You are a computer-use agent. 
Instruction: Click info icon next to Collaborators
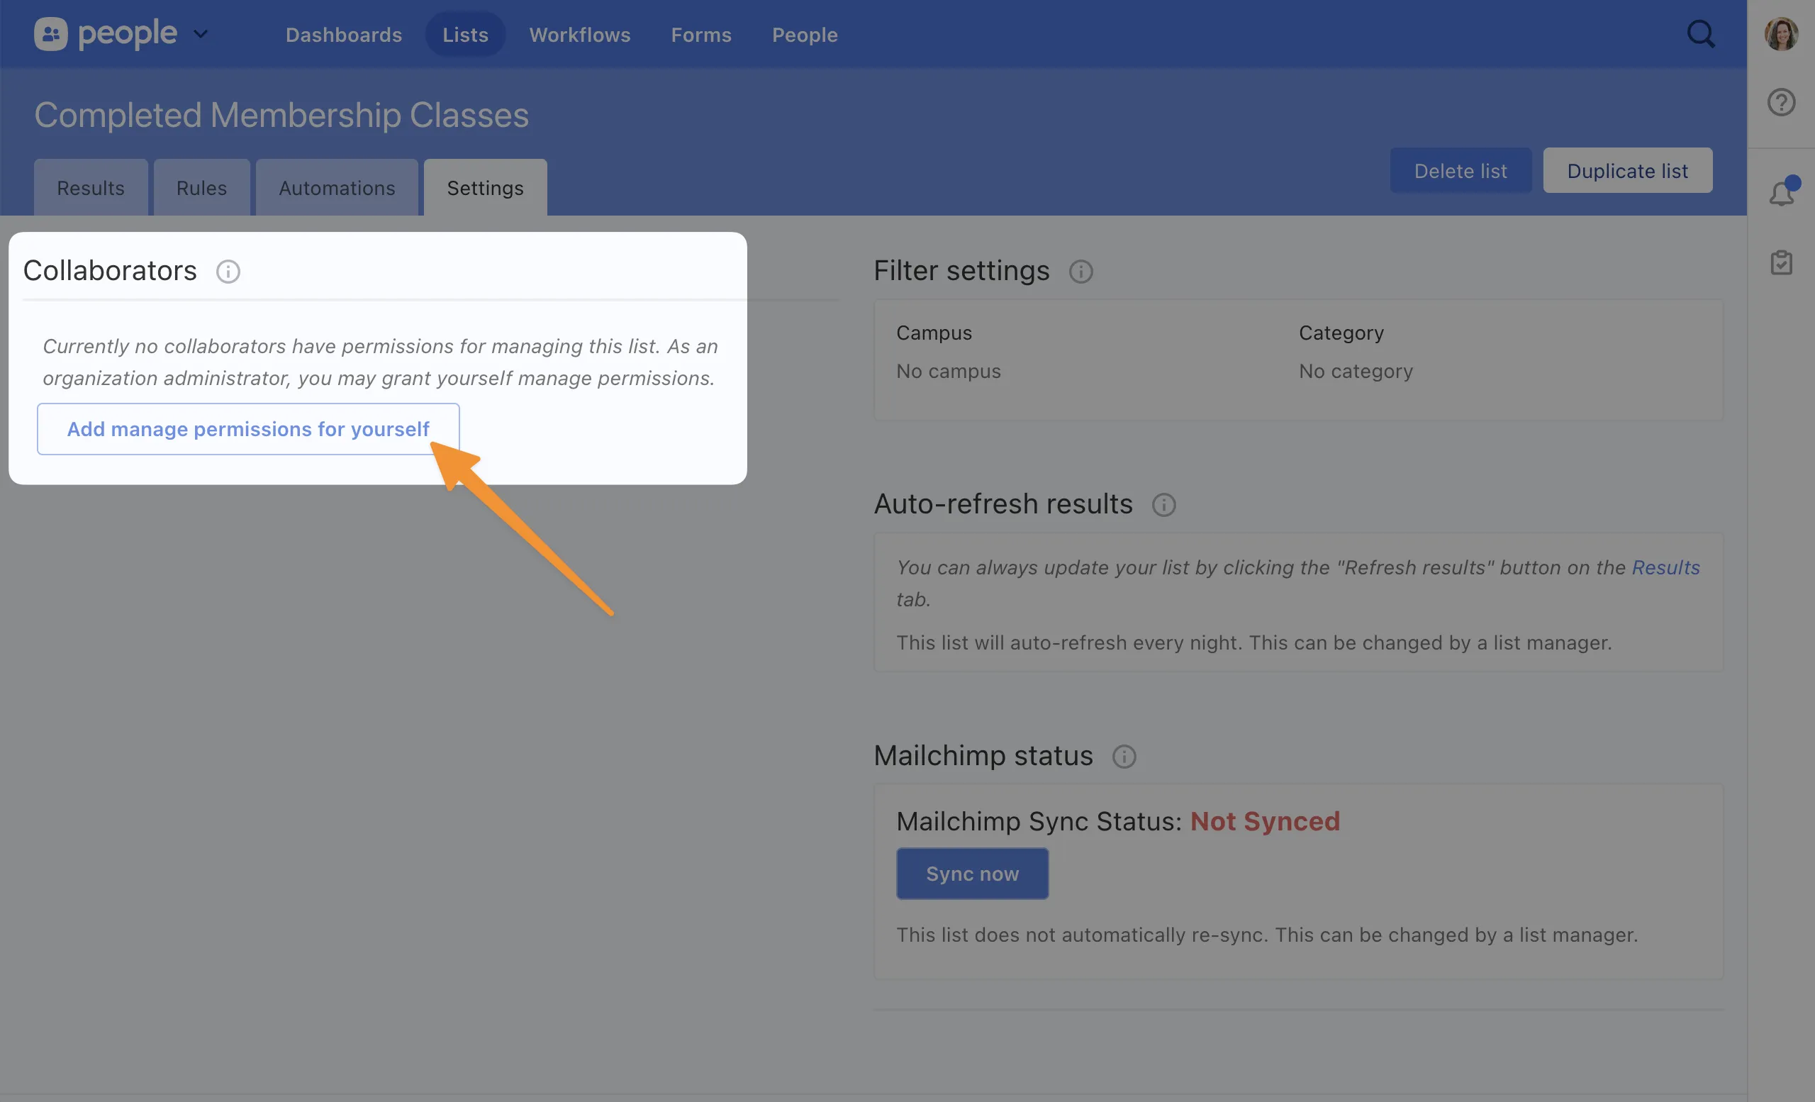coord(228,272)
